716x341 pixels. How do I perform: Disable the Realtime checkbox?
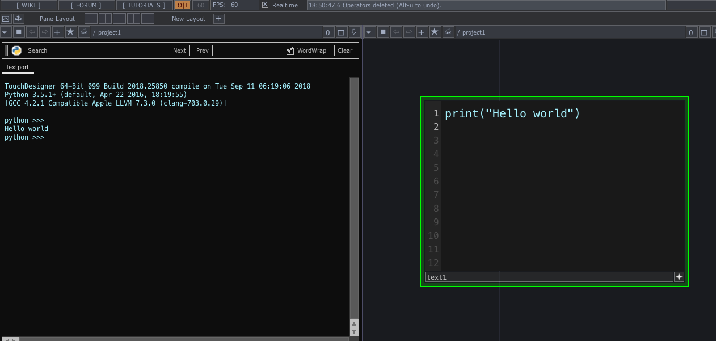coord(265,5)
